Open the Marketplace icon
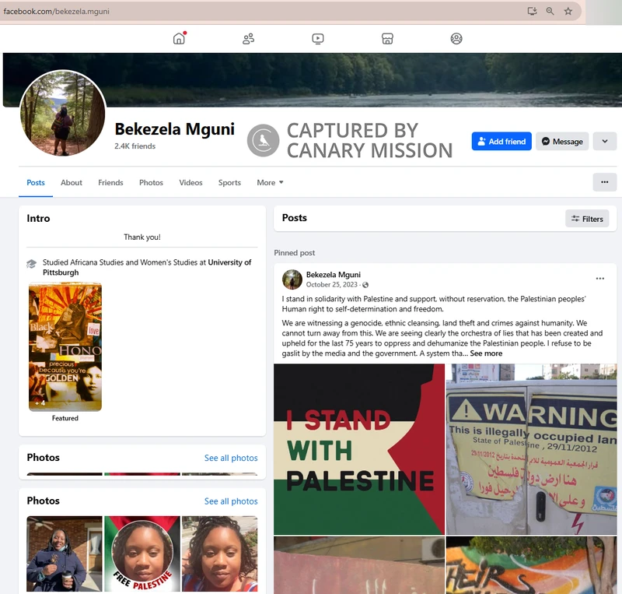The width and height of the screenshot is (622, 594). pyautogui.click(x=387, y=39)
